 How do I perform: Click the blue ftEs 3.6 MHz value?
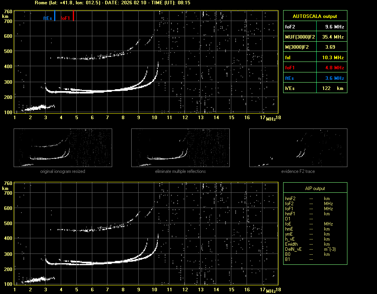coord(335,78)
